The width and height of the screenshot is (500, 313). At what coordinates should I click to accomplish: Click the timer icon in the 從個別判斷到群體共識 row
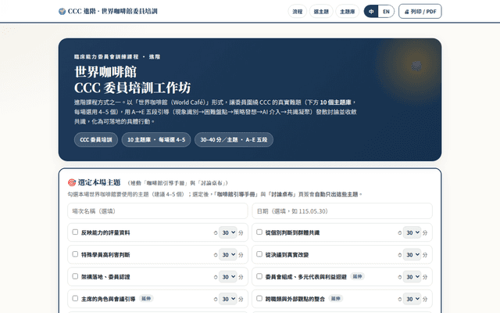[x=399, y=233]
